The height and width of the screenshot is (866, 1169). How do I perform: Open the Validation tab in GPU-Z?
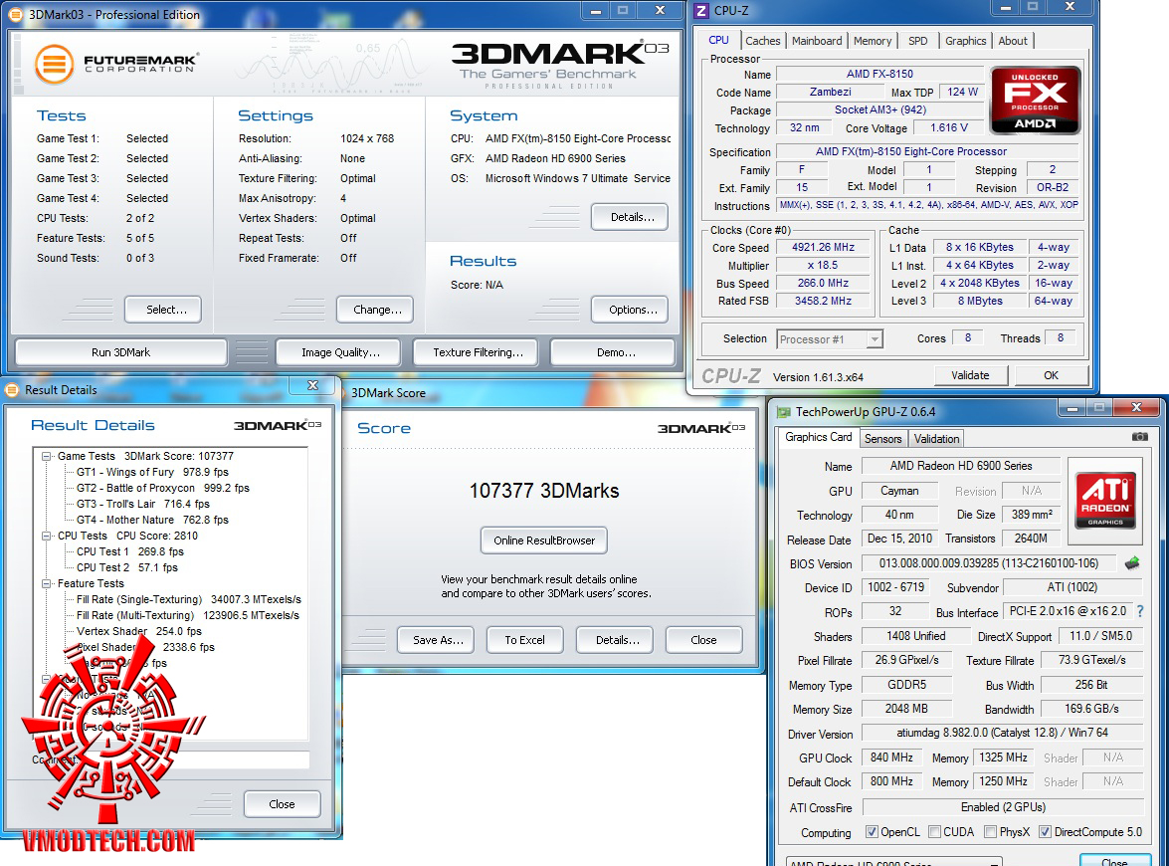click(x=936, y=439)
